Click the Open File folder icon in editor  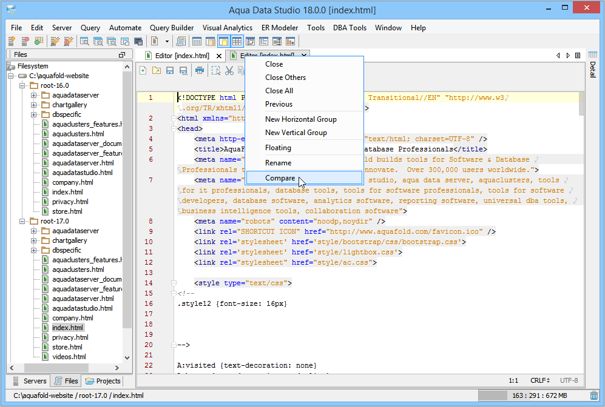click(x=157, y=70)
